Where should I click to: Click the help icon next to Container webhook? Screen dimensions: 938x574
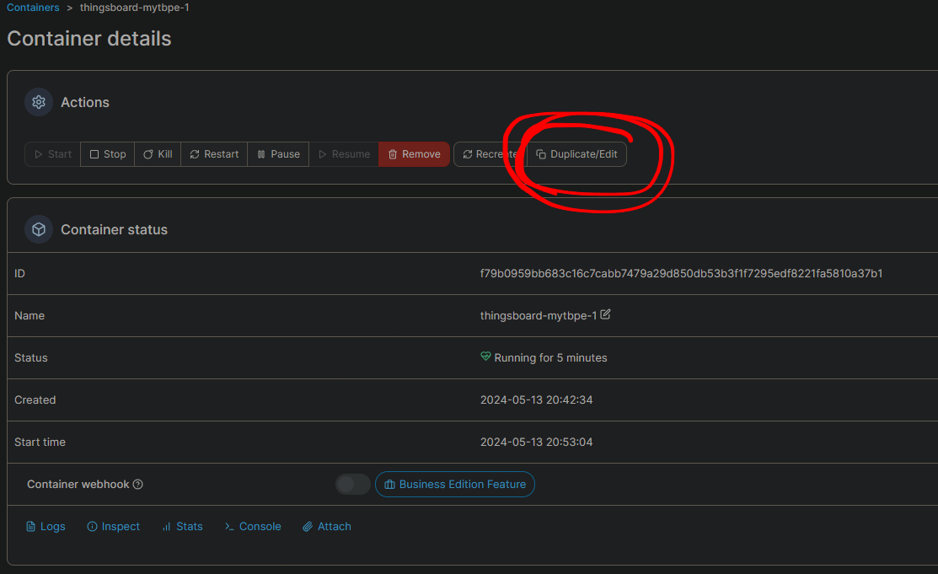tap(138, 485)
